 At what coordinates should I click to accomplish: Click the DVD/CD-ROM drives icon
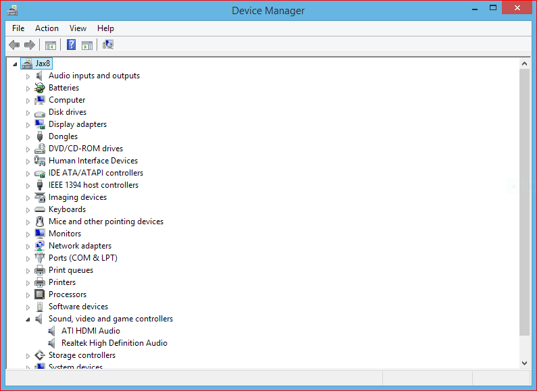coord(40,149)
